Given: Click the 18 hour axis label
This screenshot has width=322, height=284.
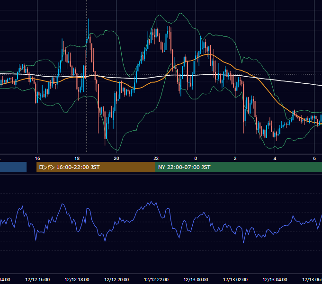Looking at the screenshot, I should (77, 159).
